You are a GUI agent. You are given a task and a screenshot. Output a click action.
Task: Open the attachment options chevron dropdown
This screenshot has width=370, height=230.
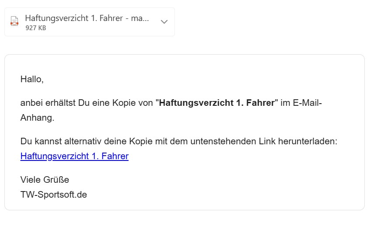164,22
